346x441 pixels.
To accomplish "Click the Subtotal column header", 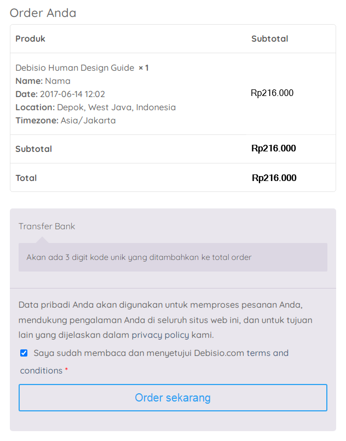I will pyautogui.click(x=269, y=39).
